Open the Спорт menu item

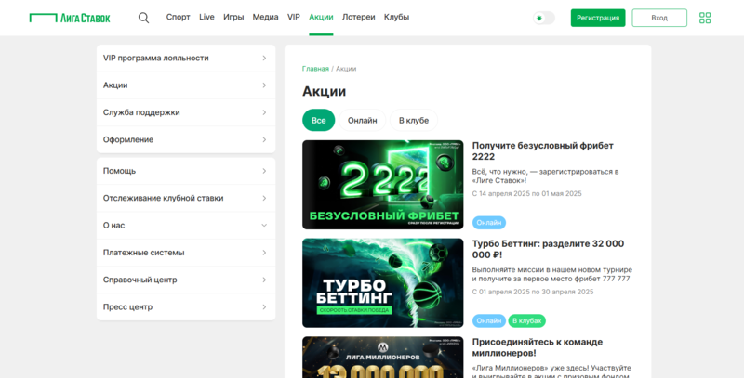click(178, 17)
